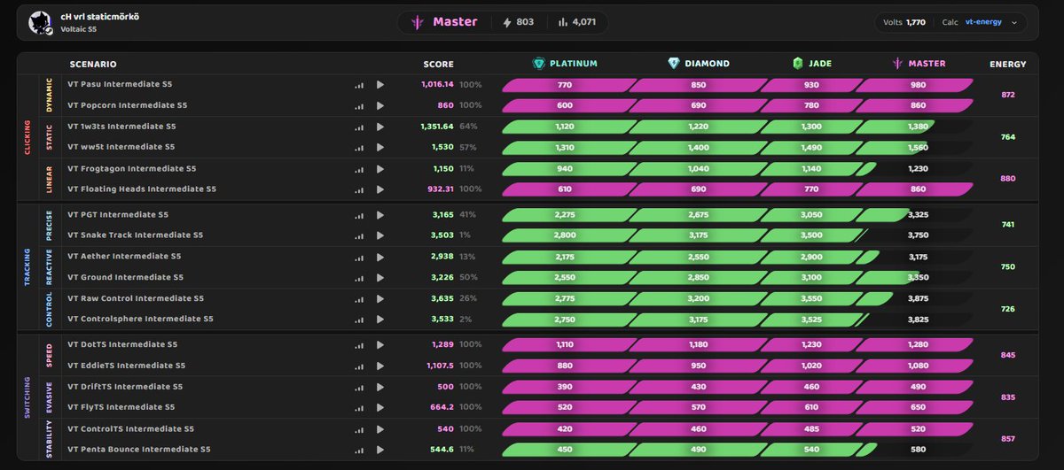Click VT Penta Bounce rank progress bar
Image resolution: width=1064 pixels, height=470 pixels.
click(738, 450)
